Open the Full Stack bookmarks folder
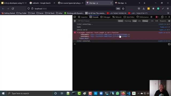Screen dimensions: 171x96 [x=50, y=13]
